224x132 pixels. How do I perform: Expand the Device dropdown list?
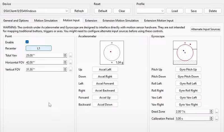(x=66, y=11)
